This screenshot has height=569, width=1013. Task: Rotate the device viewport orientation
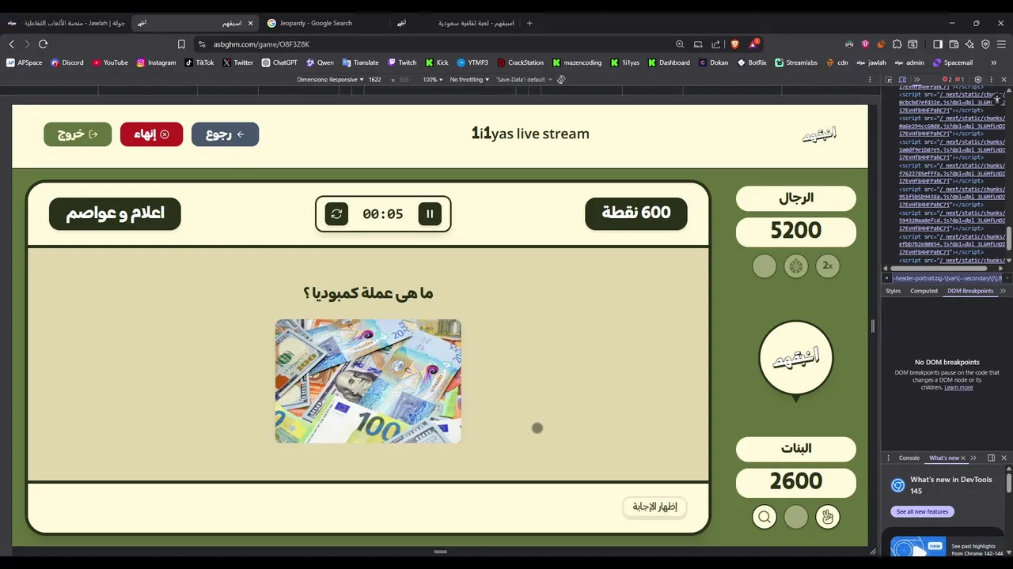pyautogui.click(x=561, y=80)
